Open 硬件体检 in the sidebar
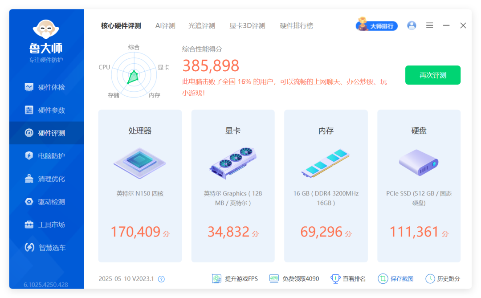This screenshot has height=298, width=481. [x=46, y=87]
